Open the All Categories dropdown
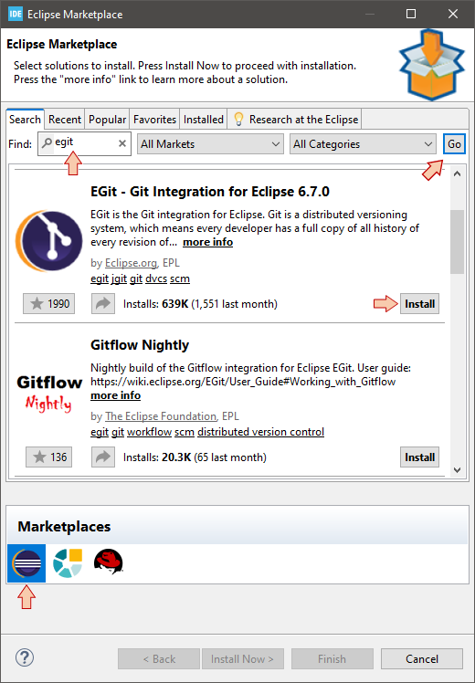The image size is (475, 683). (x=363, y=143)
